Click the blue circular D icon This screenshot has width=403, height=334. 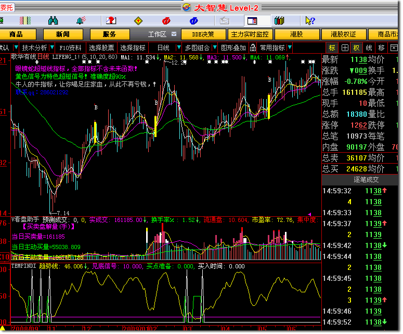point(194,21)
